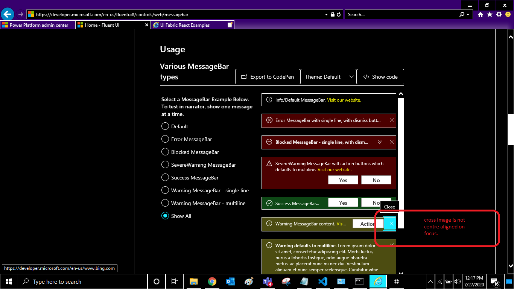Select SevereWarning MessageBar radio option
The width and height of the screenshot is (514, 289).
(165, 164)
